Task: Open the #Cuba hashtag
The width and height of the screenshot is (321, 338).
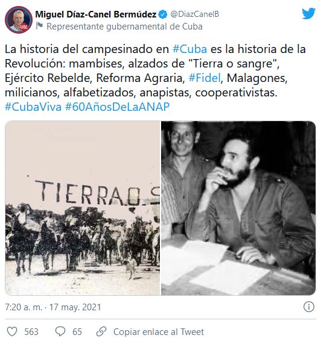Action: point(189,49)
